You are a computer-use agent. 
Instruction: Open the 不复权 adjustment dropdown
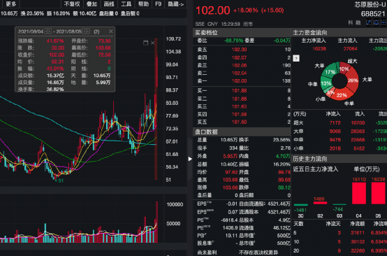[x=72, y=4]
